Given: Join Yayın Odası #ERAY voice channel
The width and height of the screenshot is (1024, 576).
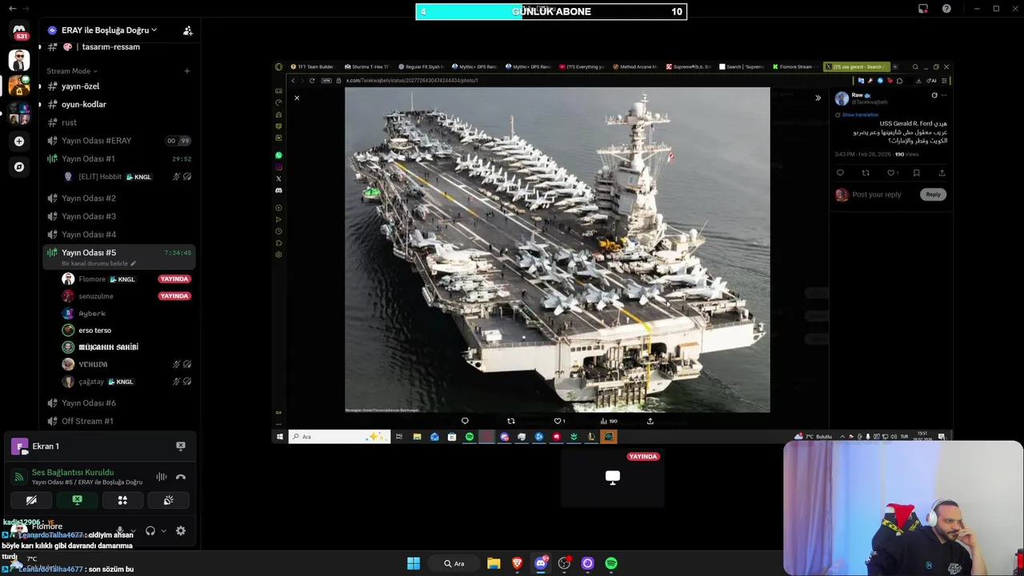Looking at the screenshot, I should [x=119, y=141].
